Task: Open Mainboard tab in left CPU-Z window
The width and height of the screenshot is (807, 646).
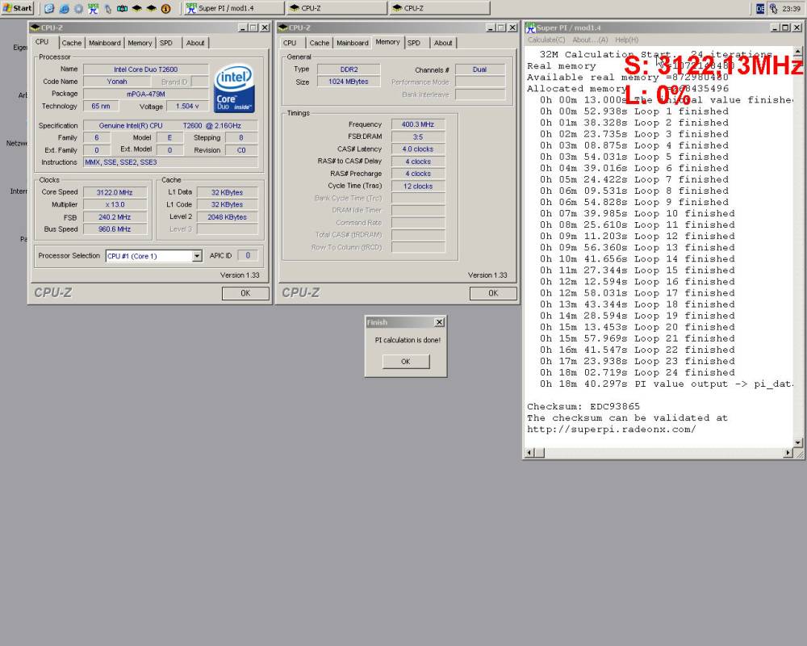Action: (104, 43)
